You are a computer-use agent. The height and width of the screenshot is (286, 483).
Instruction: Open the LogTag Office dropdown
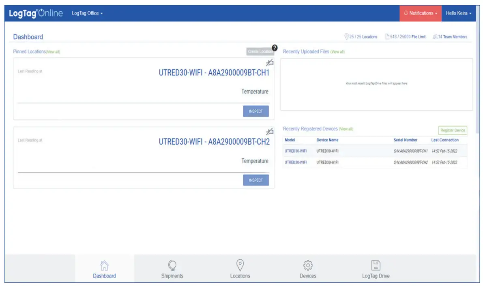pos(87,13)
